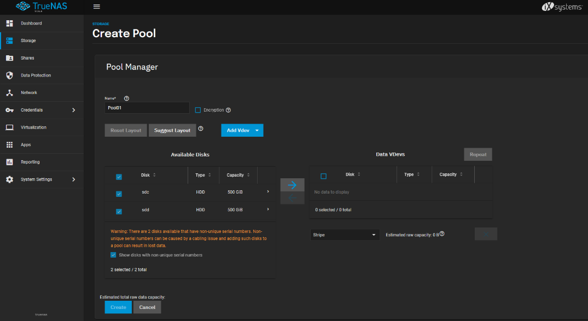588x321 pixels.
Task: Open Shares in sidebar
Action: [27, 58]
